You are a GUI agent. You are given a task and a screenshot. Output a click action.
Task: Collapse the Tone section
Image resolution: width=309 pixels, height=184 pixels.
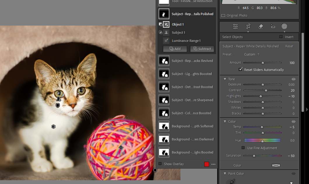(225, 79)
